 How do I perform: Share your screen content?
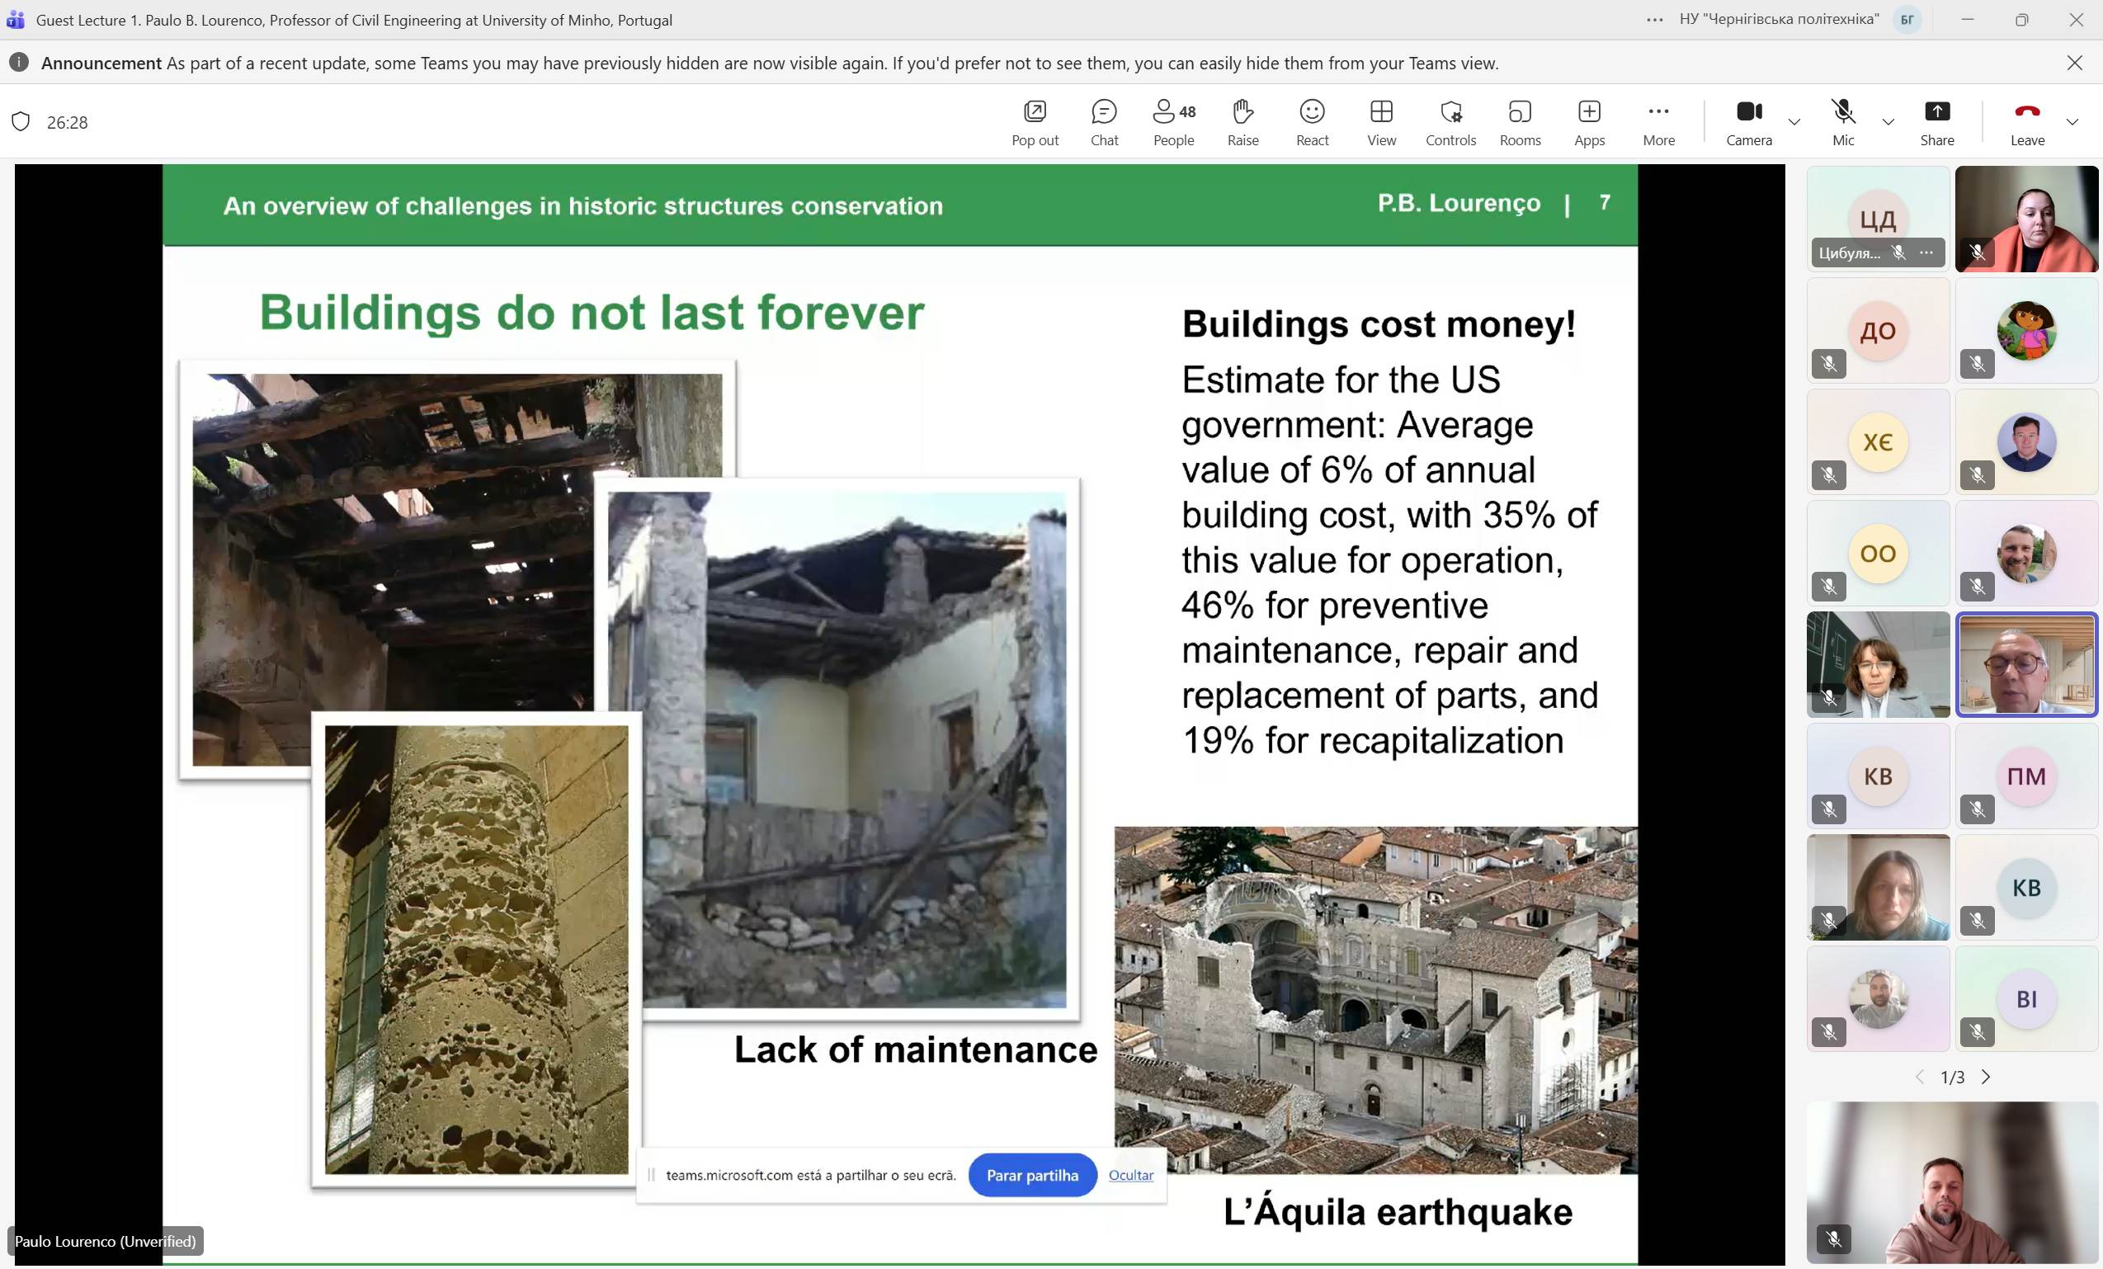pyautogui.click(x=1936, y=122)
